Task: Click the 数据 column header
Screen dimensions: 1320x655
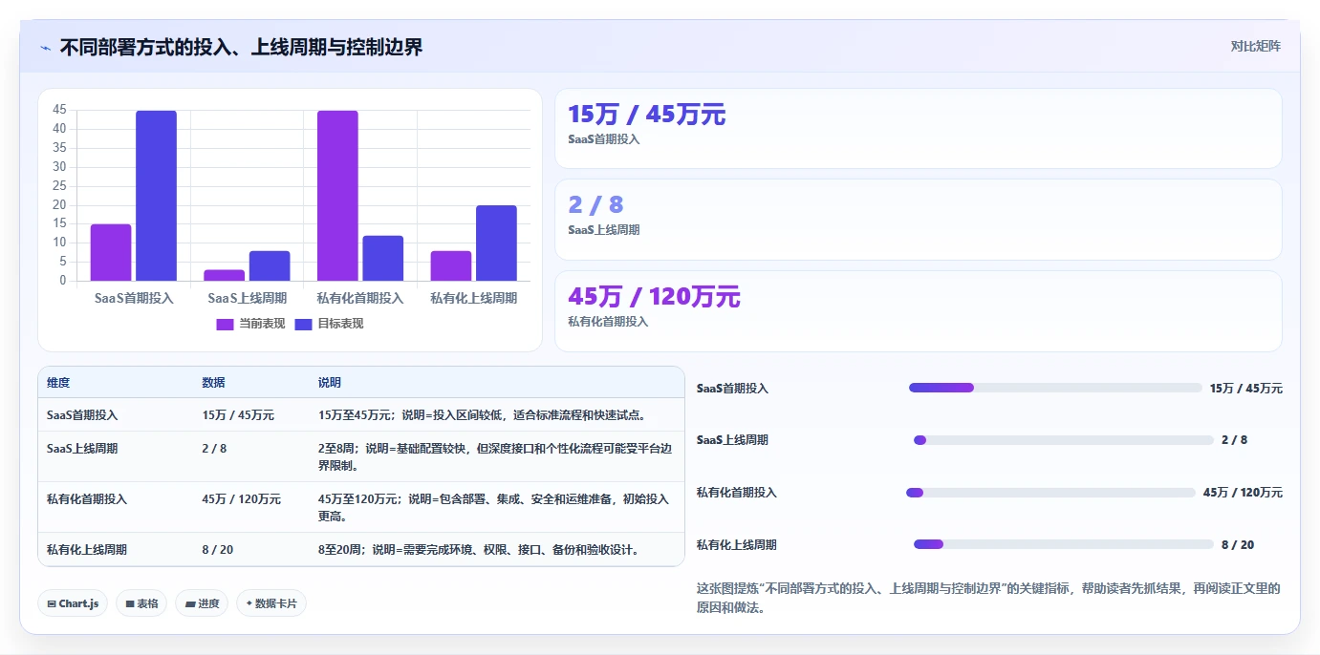Action: tap(213, 382)
